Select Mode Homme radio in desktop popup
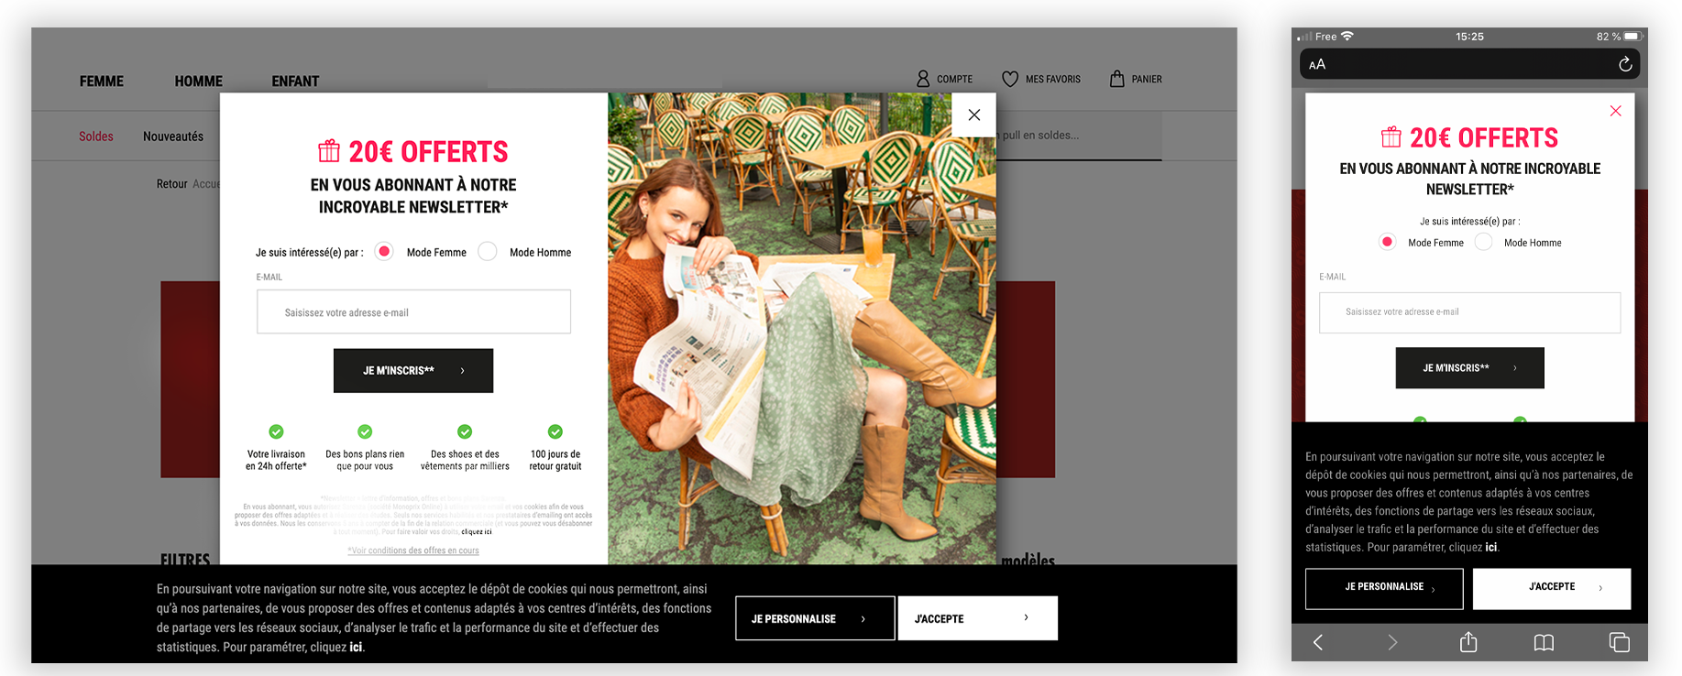The height and width of the screenshot is (676, 1682). (488, 252)
